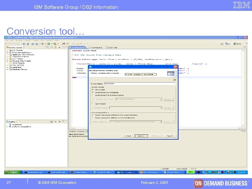
Task: Select Create conversion artifacts in EGL source directory
Action: (93, 115)
